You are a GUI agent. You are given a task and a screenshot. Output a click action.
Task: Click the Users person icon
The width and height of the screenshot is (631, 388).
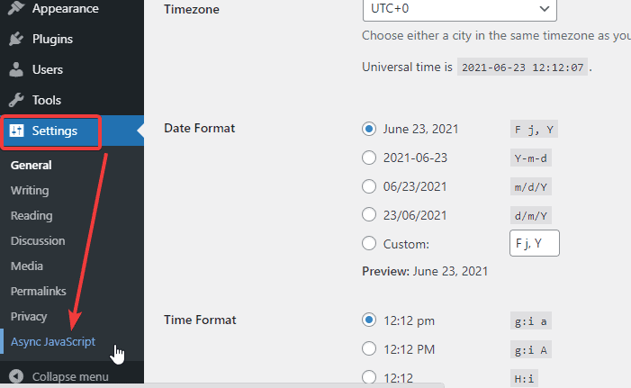[x=16, y=69]
